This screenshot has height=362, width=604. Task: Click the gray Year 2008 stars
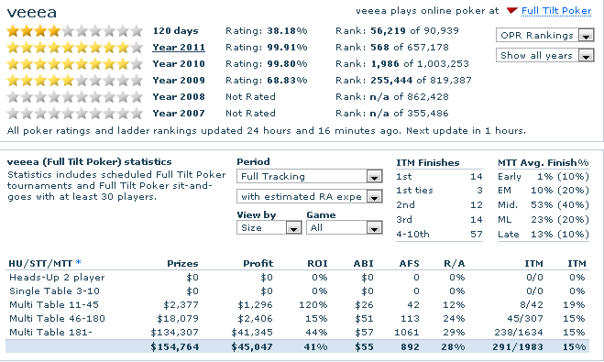coord(75,96)
